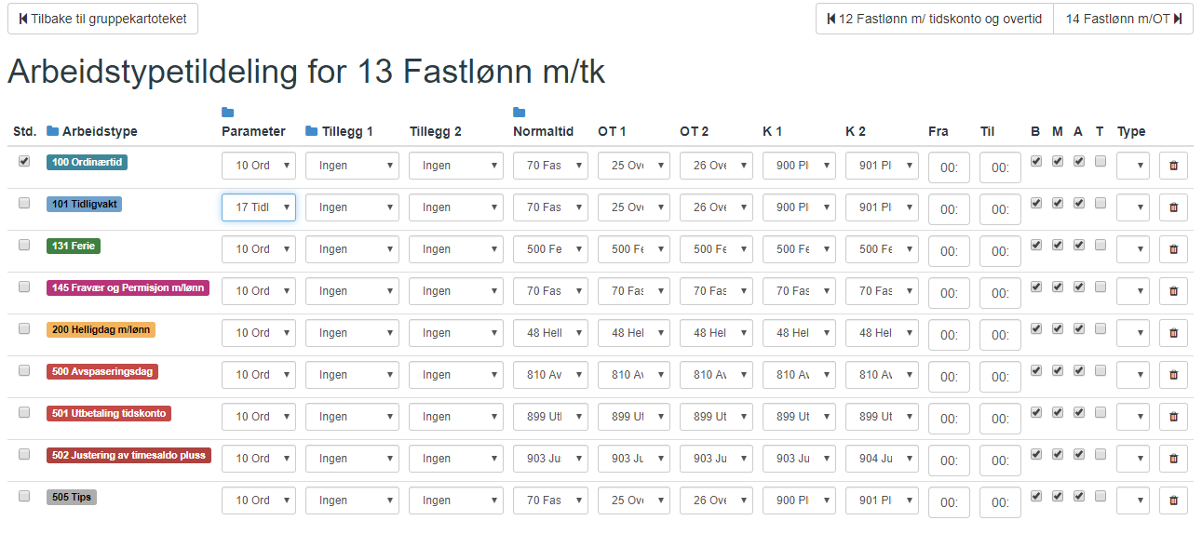Delete the 100 Ordinærtid row with trash icon
The width and height of the screenshot is (1202, 534).
click(1173, 166)
